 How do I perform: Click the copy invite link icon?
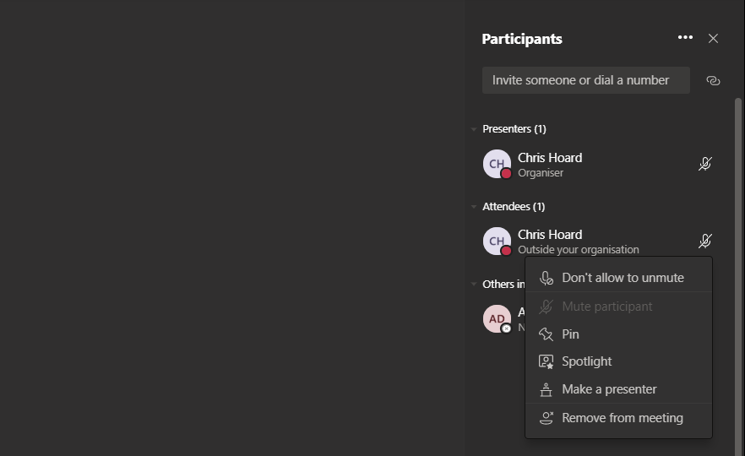(713, 80)
